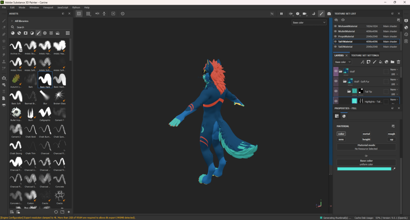
Task: Open blend mode dropdown for Wolf layer
Action: [394, 70]
